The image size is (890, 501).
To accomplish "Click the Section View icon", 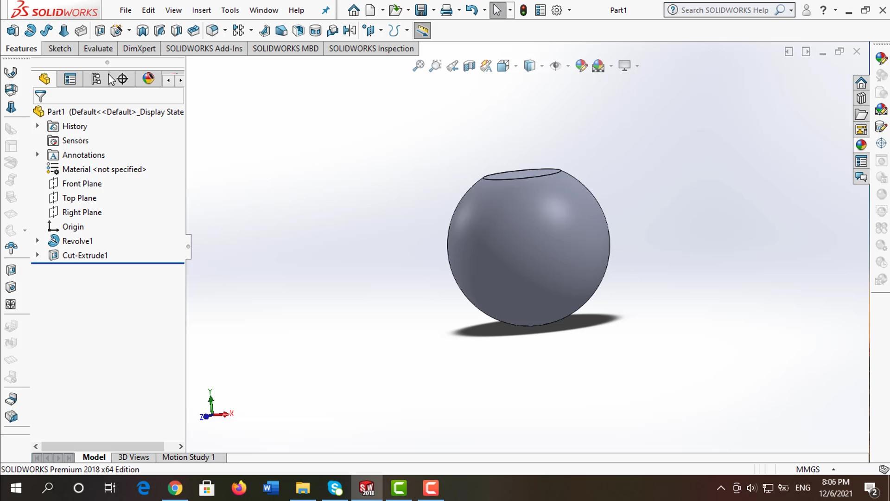I will (x=469, y=66).
